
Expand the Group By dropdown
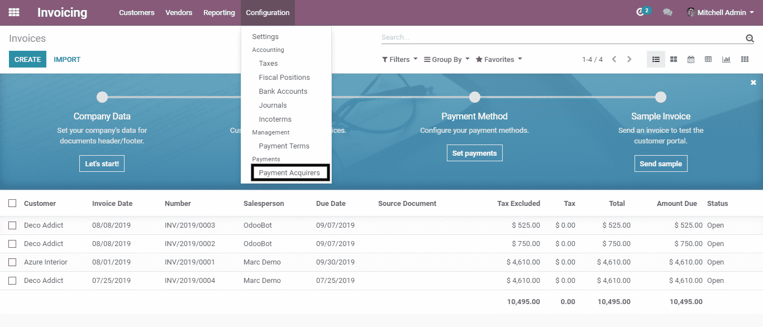(446, 59)
